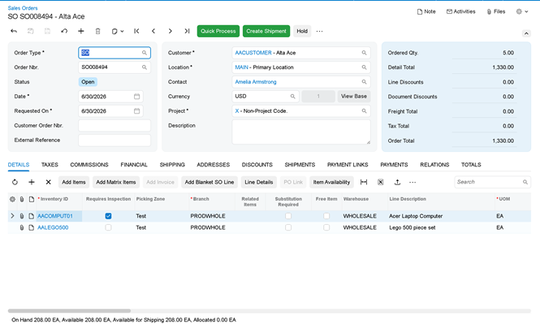
Task: Click the Description text area
Action: [301, 132]
